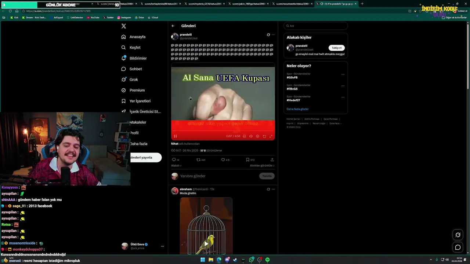Image resolution: width=470 pixels, height=264 pixels.
Task: Pause the video playback
Action: [x=175, y=136]
